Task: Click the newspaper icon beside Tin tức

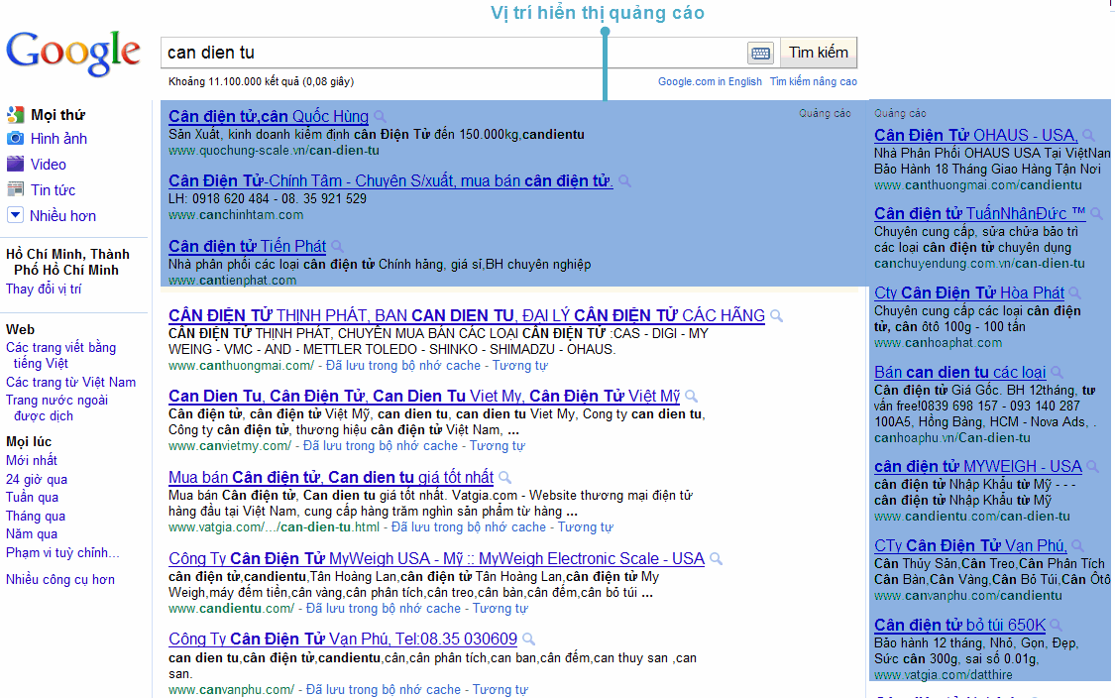Action: pyautogui.click(x=15, y=190)
